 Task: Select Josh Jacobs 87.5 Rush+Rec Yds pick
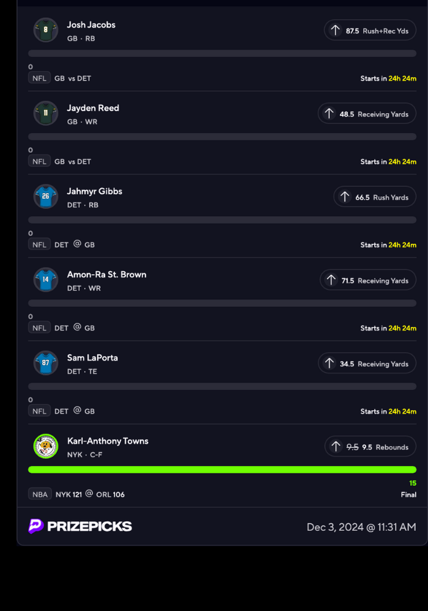370,30
